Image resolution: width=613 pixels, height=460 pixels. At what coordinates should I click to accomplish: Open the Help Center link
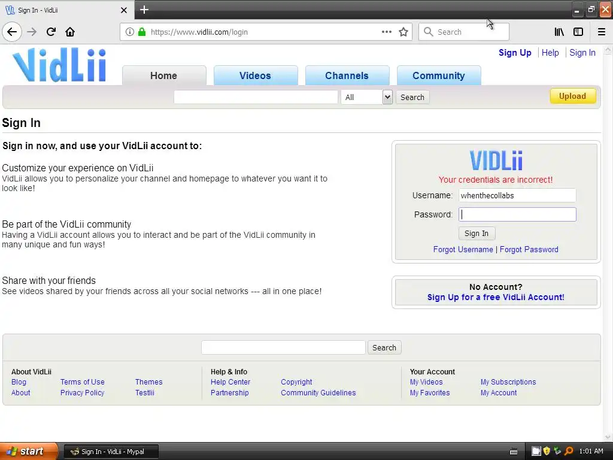[230, 382]
